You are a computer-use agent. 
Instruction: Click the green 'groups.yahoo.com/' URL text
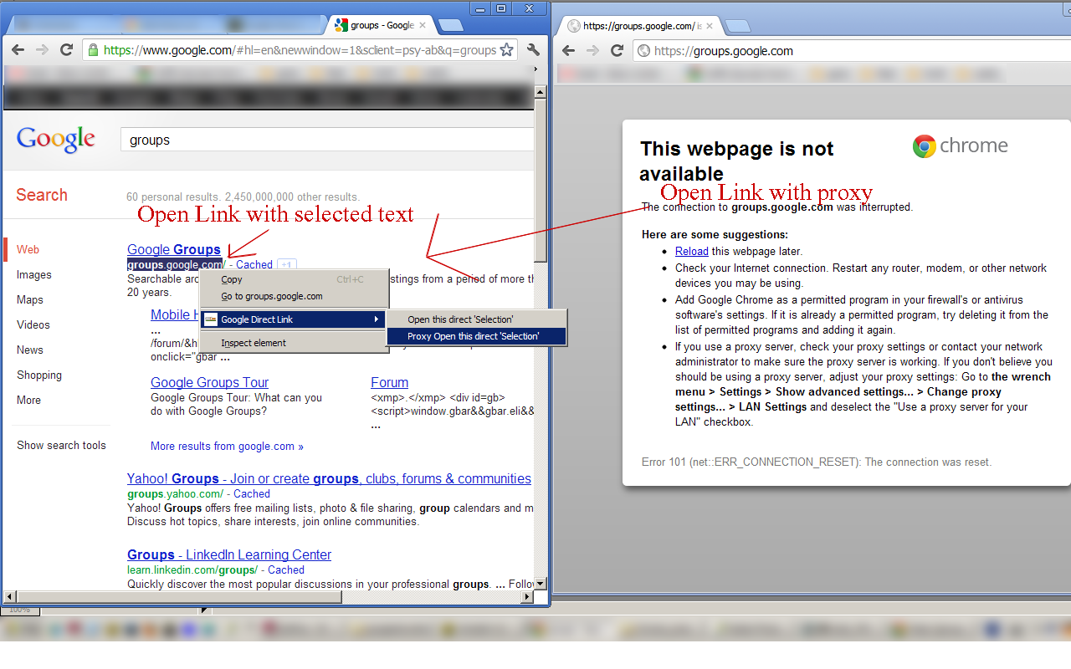tap(175, 493)
